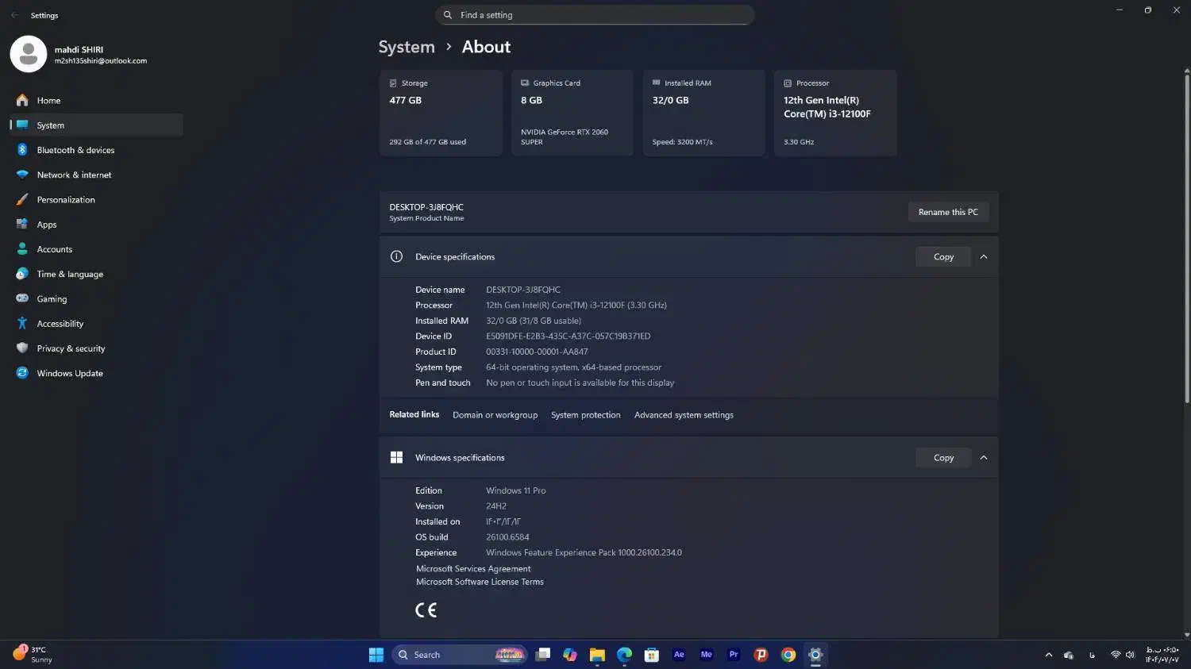Open Advanced system settings link
Screen dimensions: 1191x669
click(684, 415)
